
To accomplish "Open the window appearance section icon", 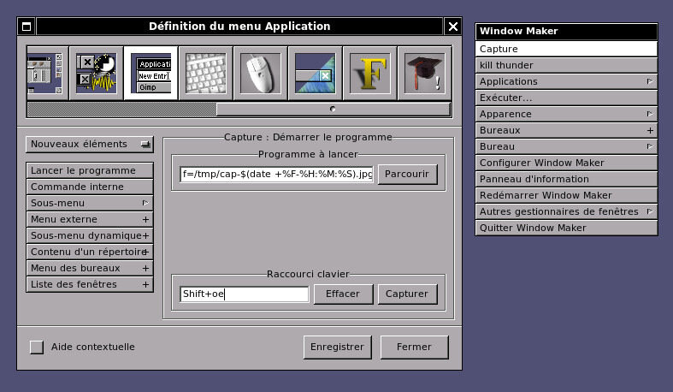I will pyautogui.click(x=315, y=73).
